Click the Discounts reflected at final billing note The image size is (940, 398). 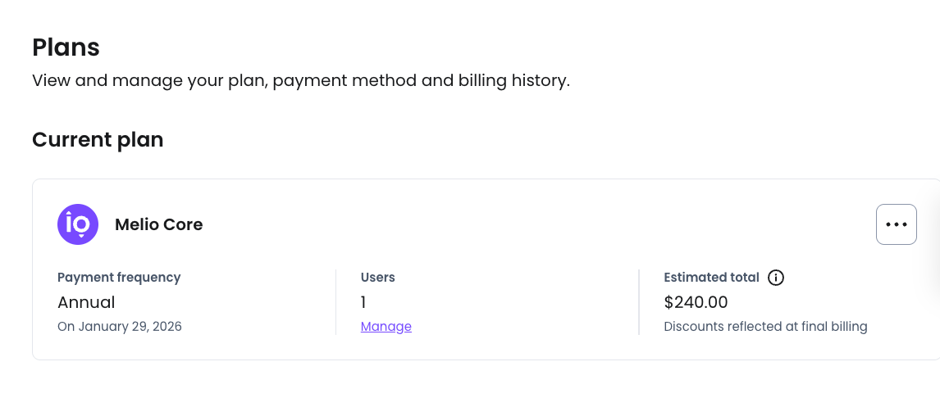[x=765, y=327]
